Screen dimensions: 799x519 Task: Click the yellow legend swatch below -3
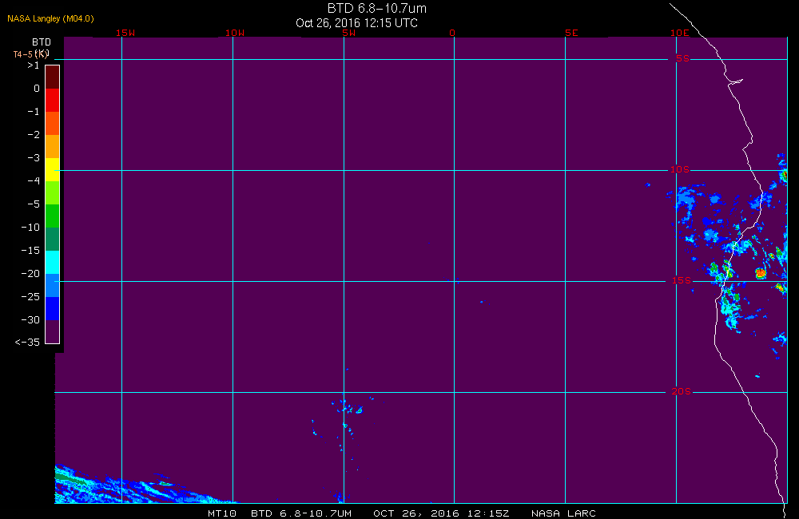point(53,169)
